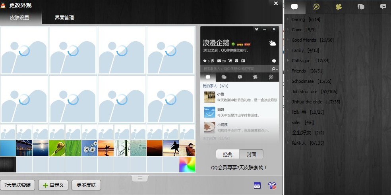Open contacts tab in right contact window
Viewport: 391px width, 195px height.
[294, 7]
